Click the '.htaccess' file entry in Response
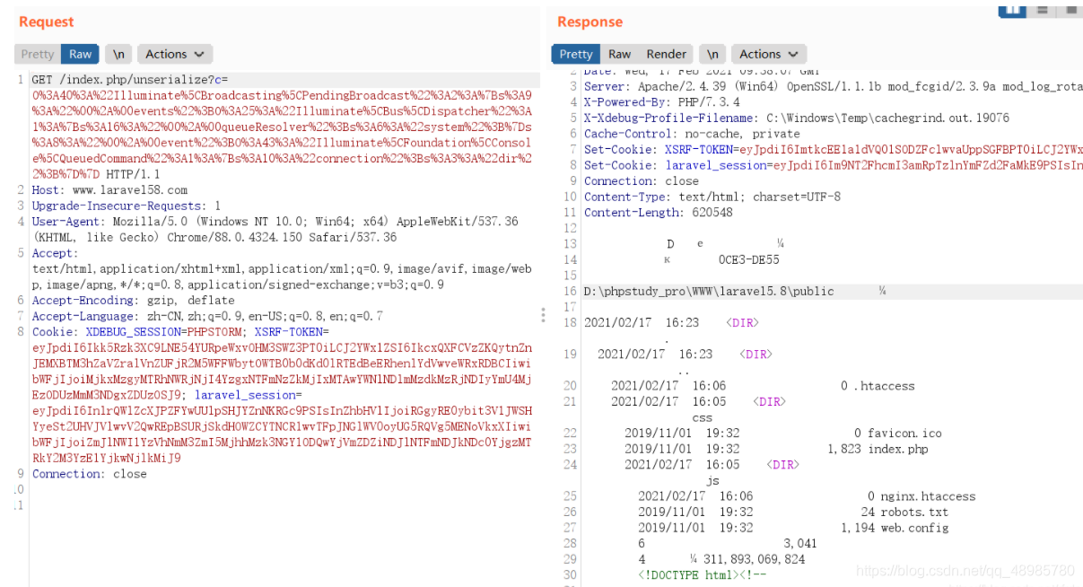The width and height of the screenshot is (1083, 587). click(x=883, y=386)
